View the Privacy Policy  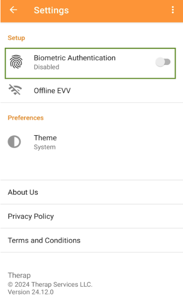91,216
